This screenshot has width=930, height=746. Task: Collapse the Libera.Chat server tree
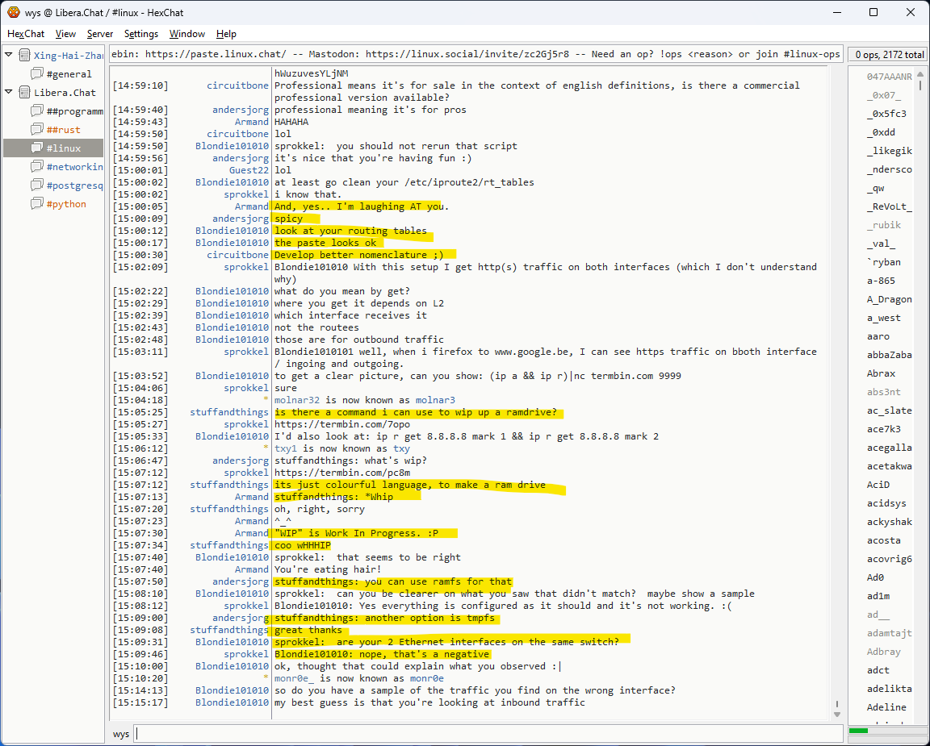click(9, 93)
